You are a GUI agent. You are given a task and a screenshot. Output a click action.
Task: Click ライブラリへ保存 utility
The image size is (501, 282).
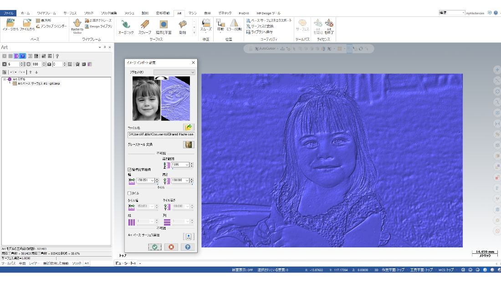260,32
